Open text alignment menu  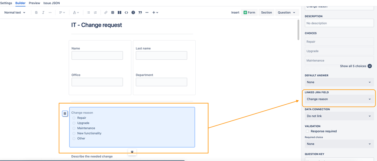click(62, 12)
